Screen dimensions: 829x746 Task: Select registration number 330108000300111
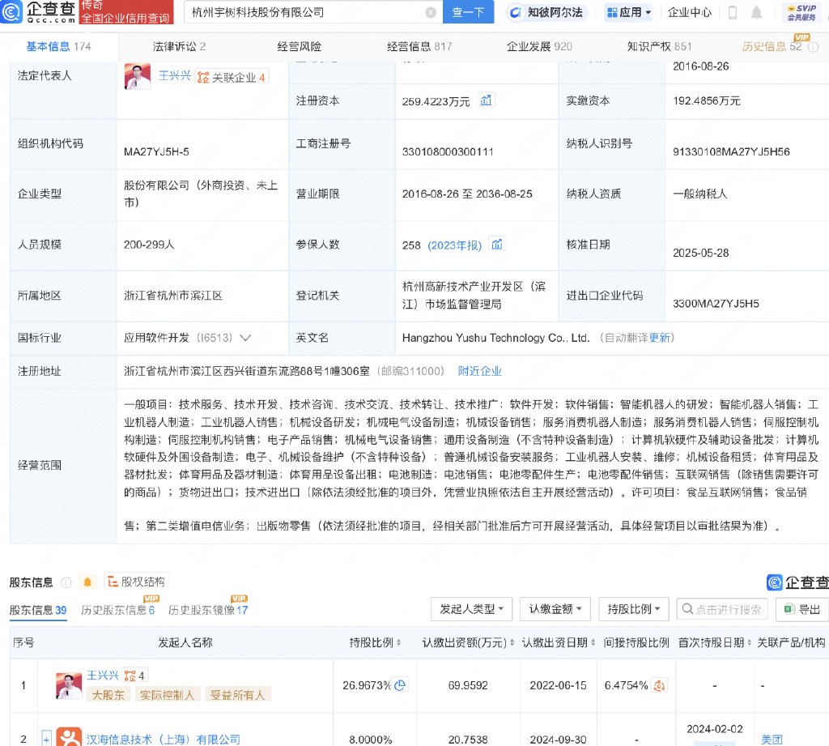(x=448, y=151)
